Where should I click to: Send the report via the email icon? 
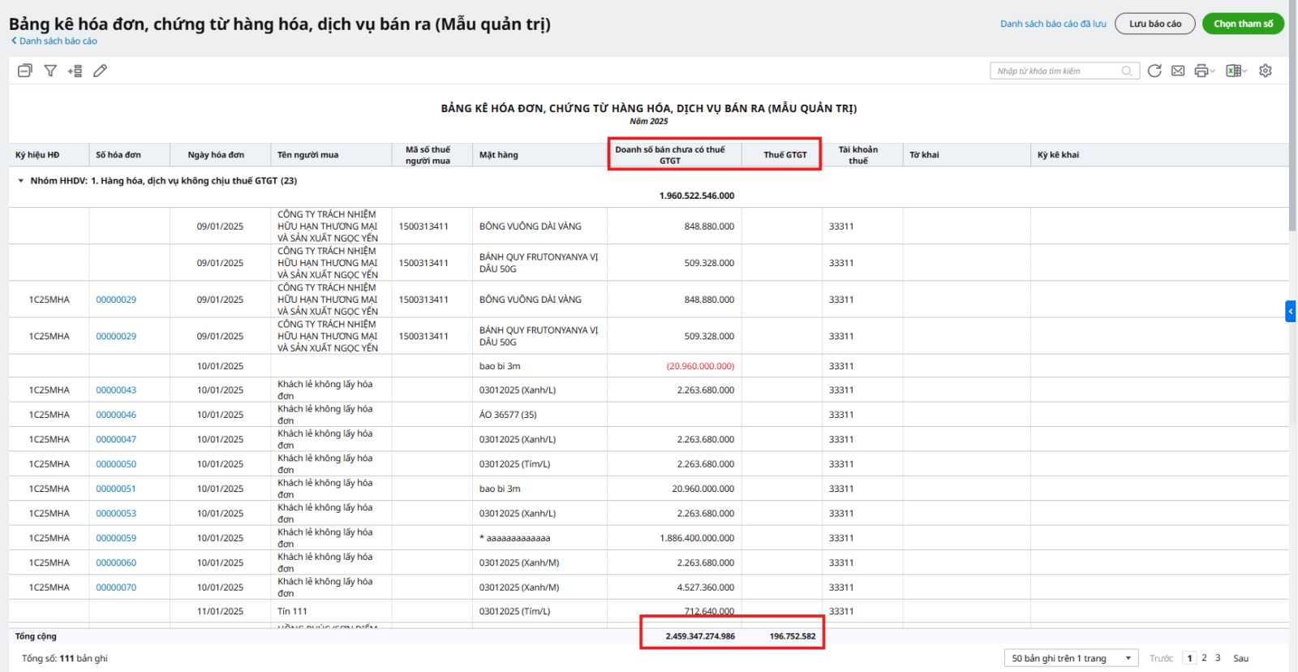tap(1178, 71)
